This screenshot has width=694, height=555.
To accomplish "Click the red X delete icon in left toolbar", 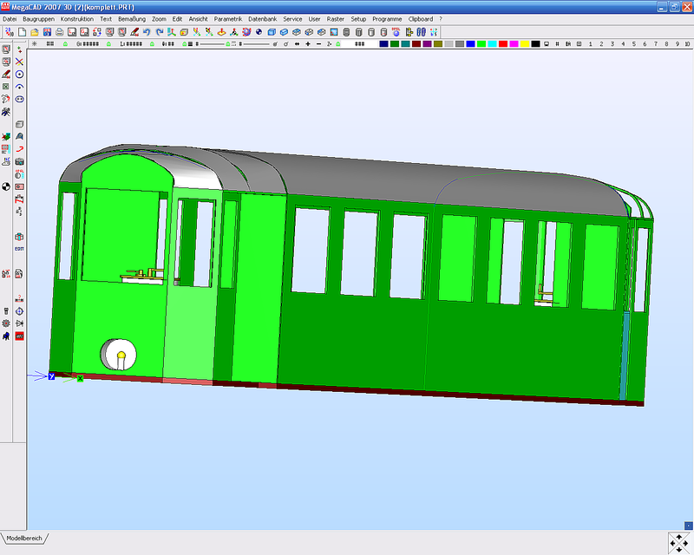I will [x=19, y=62].
